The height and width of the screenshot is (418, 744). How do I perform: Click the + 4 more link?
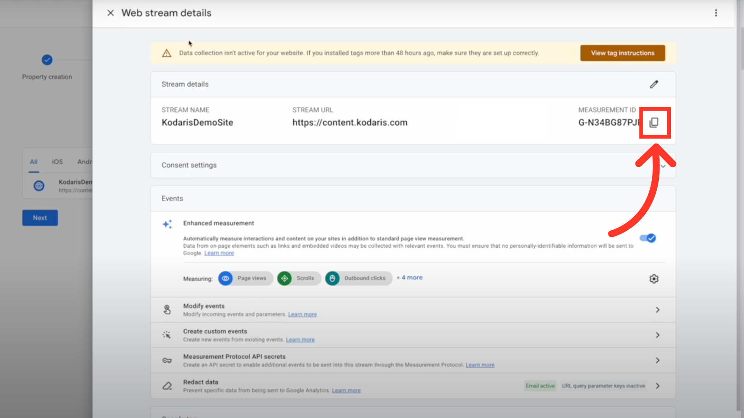tap(410, 278)
